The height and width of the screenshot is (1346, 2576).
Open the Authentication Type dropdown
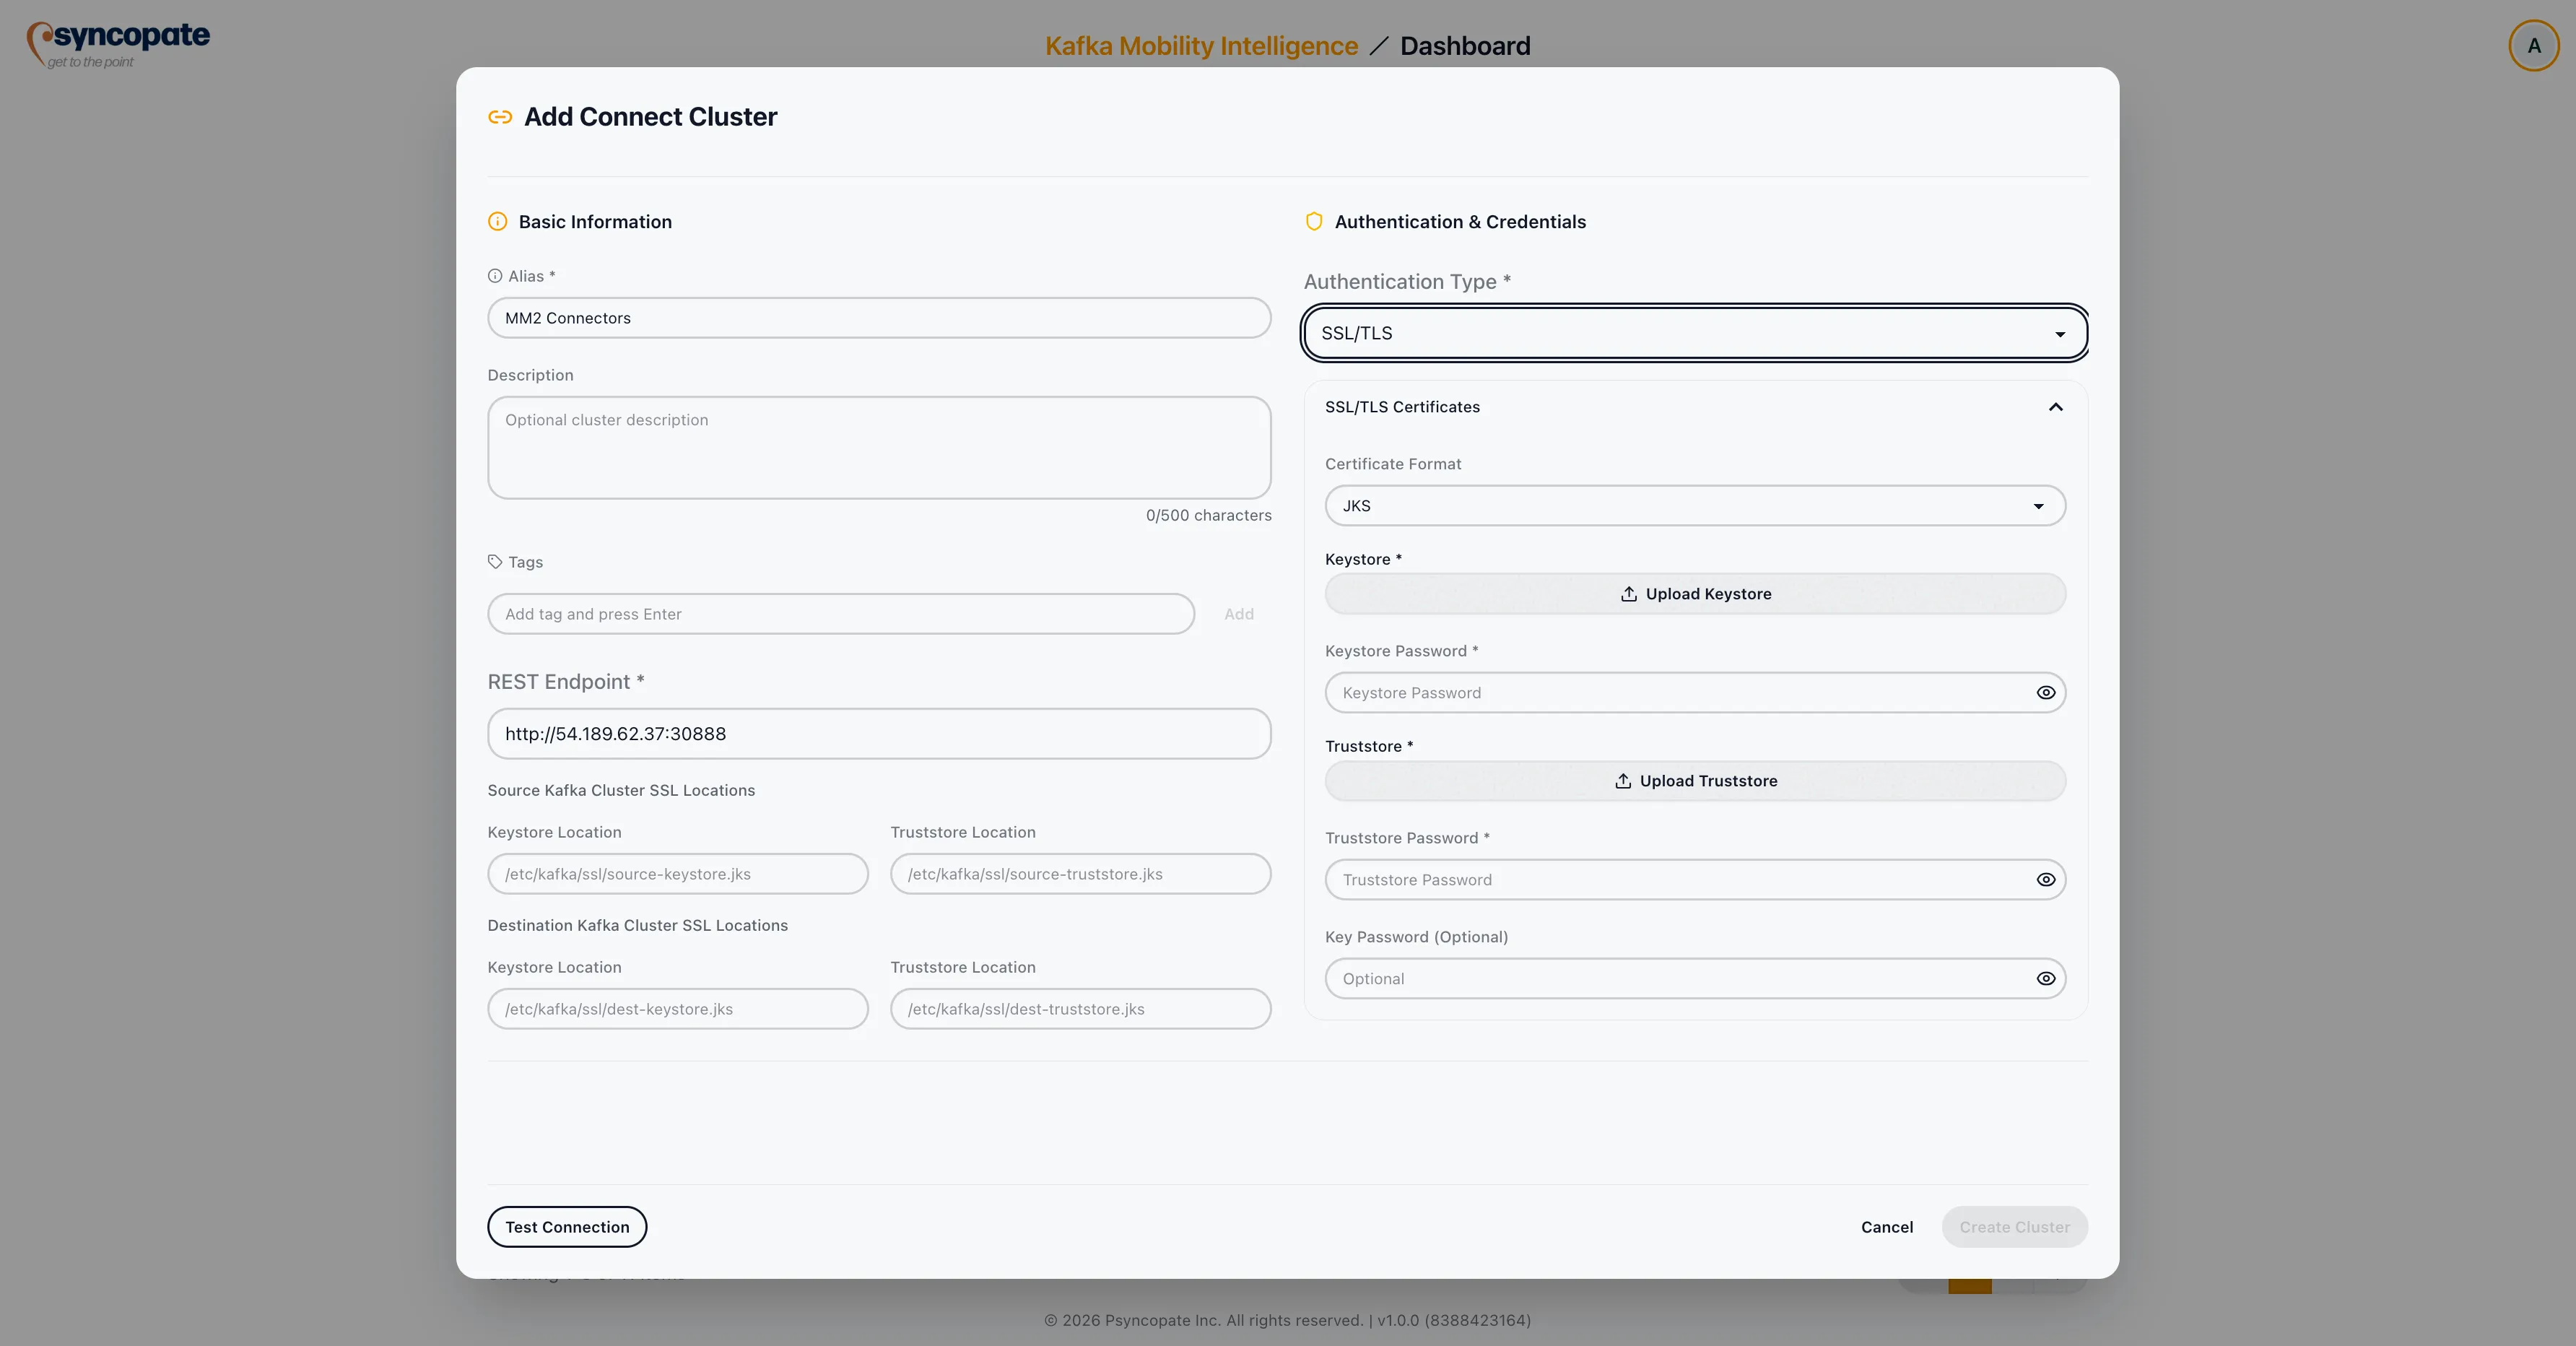click(x=1694, y=333)
